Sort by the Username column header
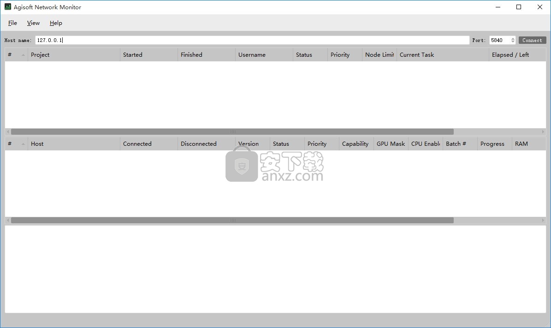 [264, 55]
